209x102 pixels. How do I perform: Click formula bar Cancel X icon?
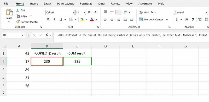click(34, 35)
